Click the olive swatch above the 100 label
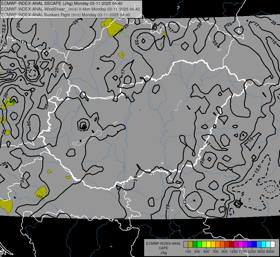The width and height of the screenshot is (280, 257). coord(190,244)
